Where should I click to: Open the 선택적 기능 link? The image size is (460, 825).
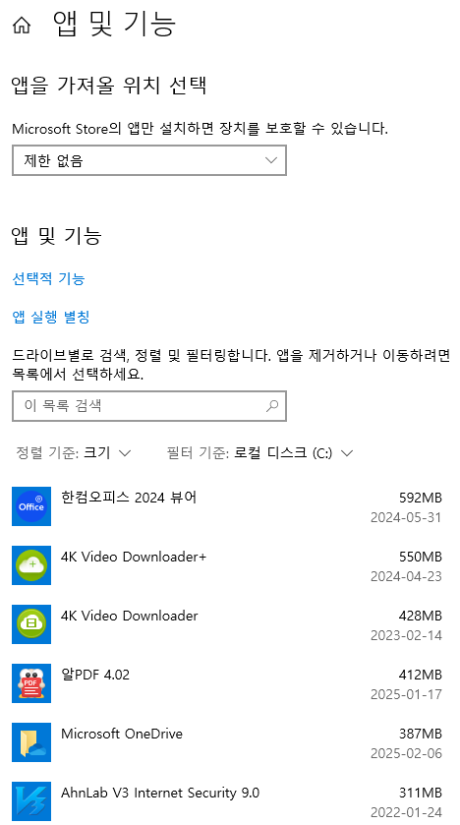click(x=48, y=279)
